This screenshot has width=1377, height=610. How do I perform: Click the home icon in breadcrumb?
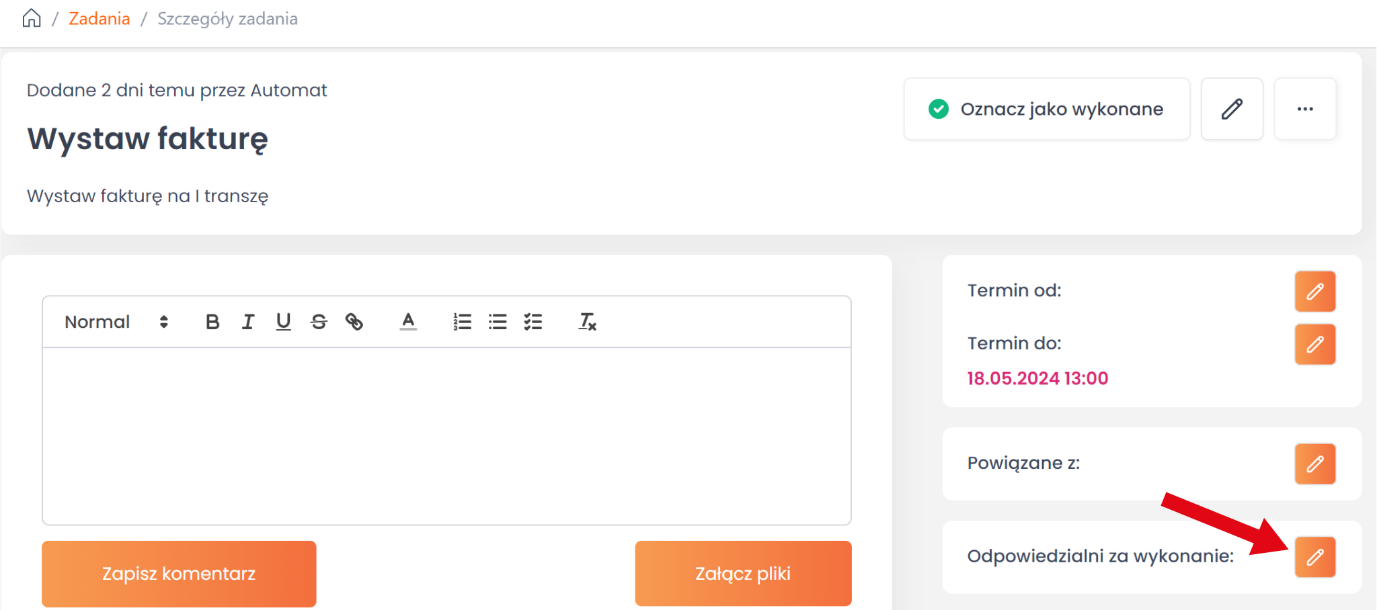click(x=32, y=18)
